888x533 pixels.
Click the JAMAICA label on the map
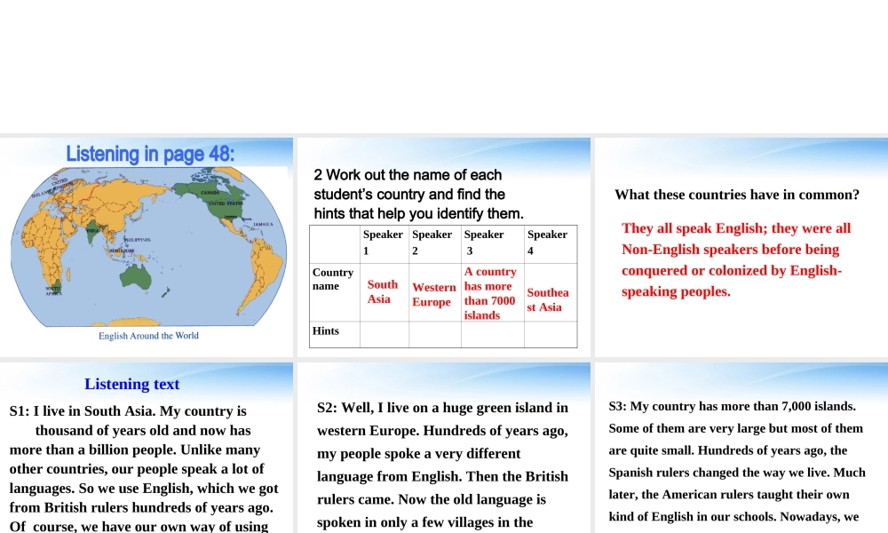click(x=263, y=224)
